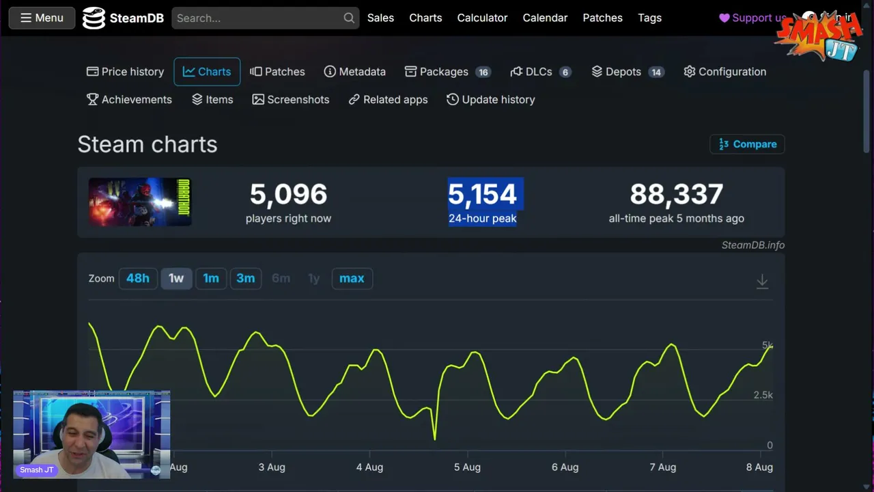The width and height of the screenshot is (874, 492).
Task: Open the Screenshots tab
Action: click(x=290, y=100)
